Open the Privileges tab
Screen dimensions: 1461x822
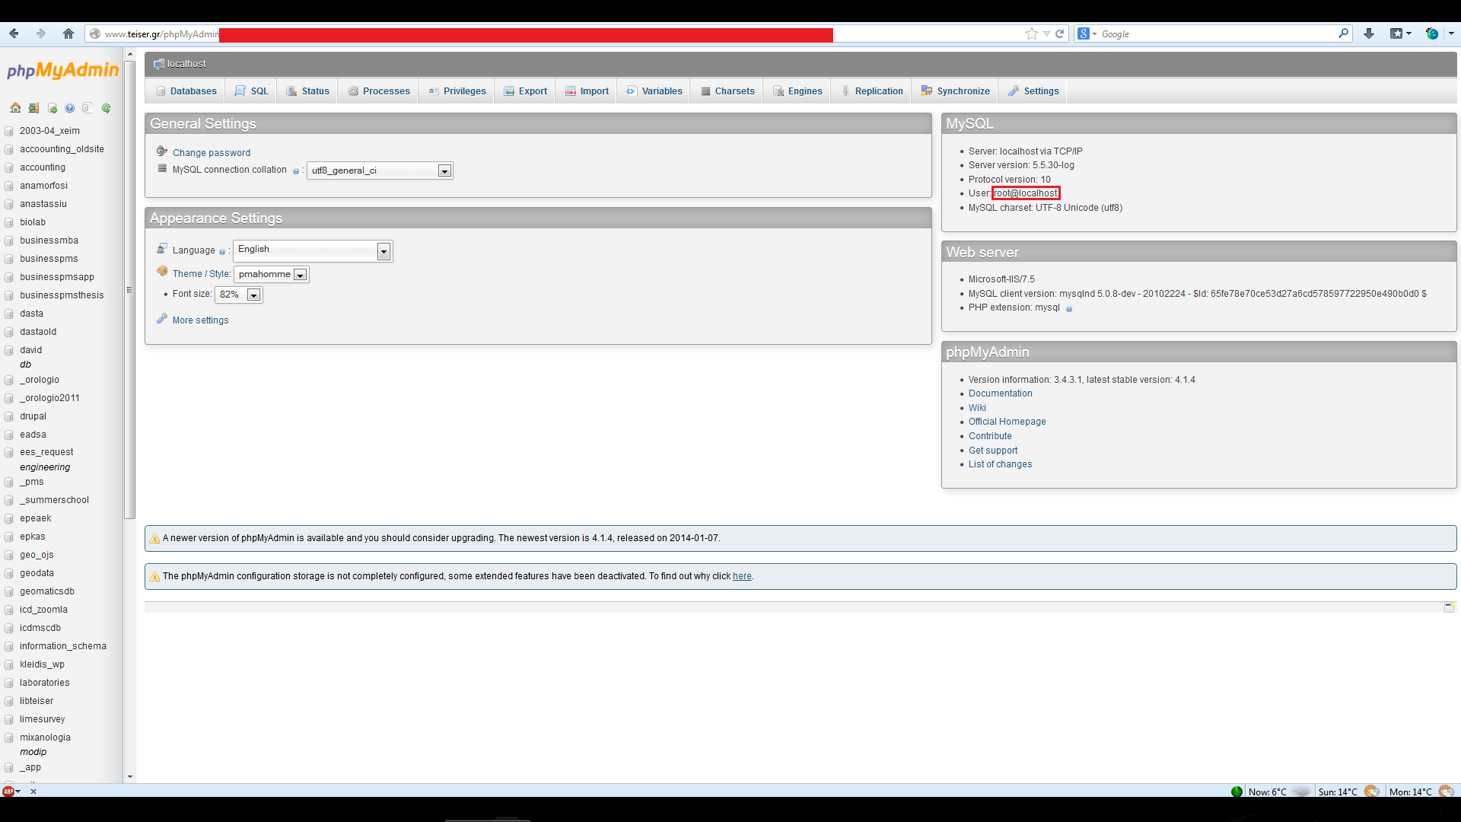(x=457, y=91)
